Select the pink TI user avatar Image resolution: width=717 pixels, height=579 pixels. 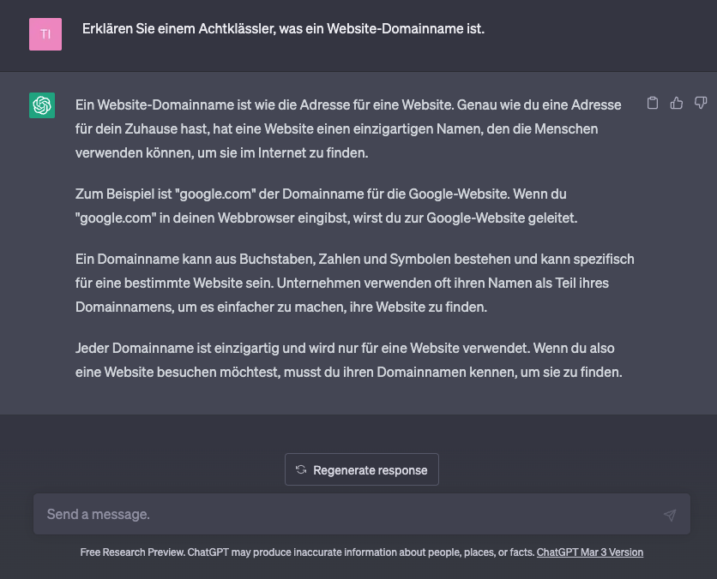click(45, 36)
